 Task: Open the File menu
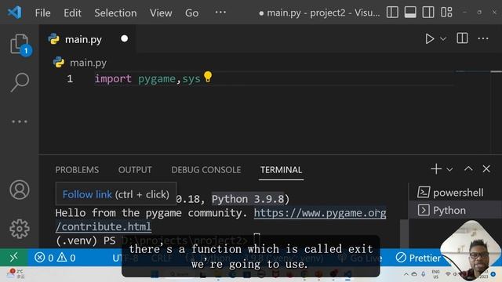[42, 13]
